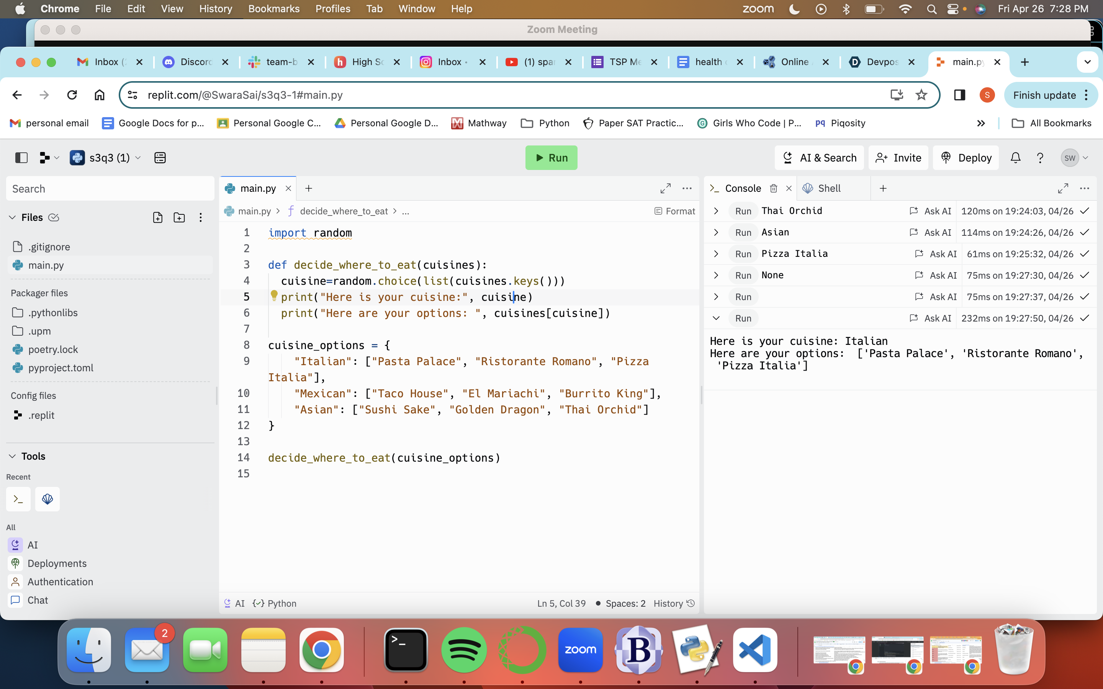The width and height of the screenshot is (1103, 689).
Task: Open the Chrome Bookmarks menu
Action: (x=273, y=9)
